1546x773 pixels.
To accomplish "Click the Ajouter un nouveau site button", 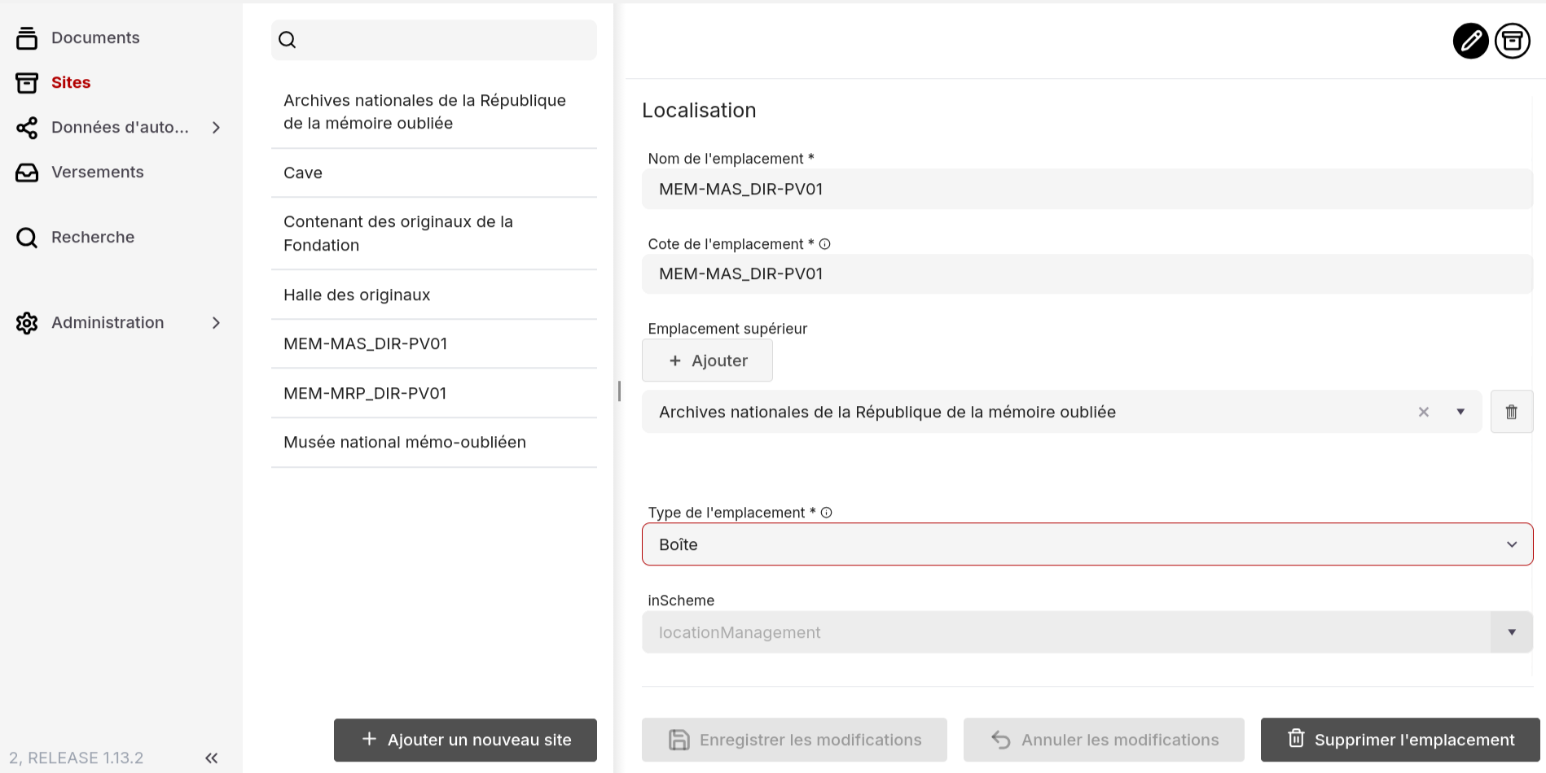I will [465, 740].
